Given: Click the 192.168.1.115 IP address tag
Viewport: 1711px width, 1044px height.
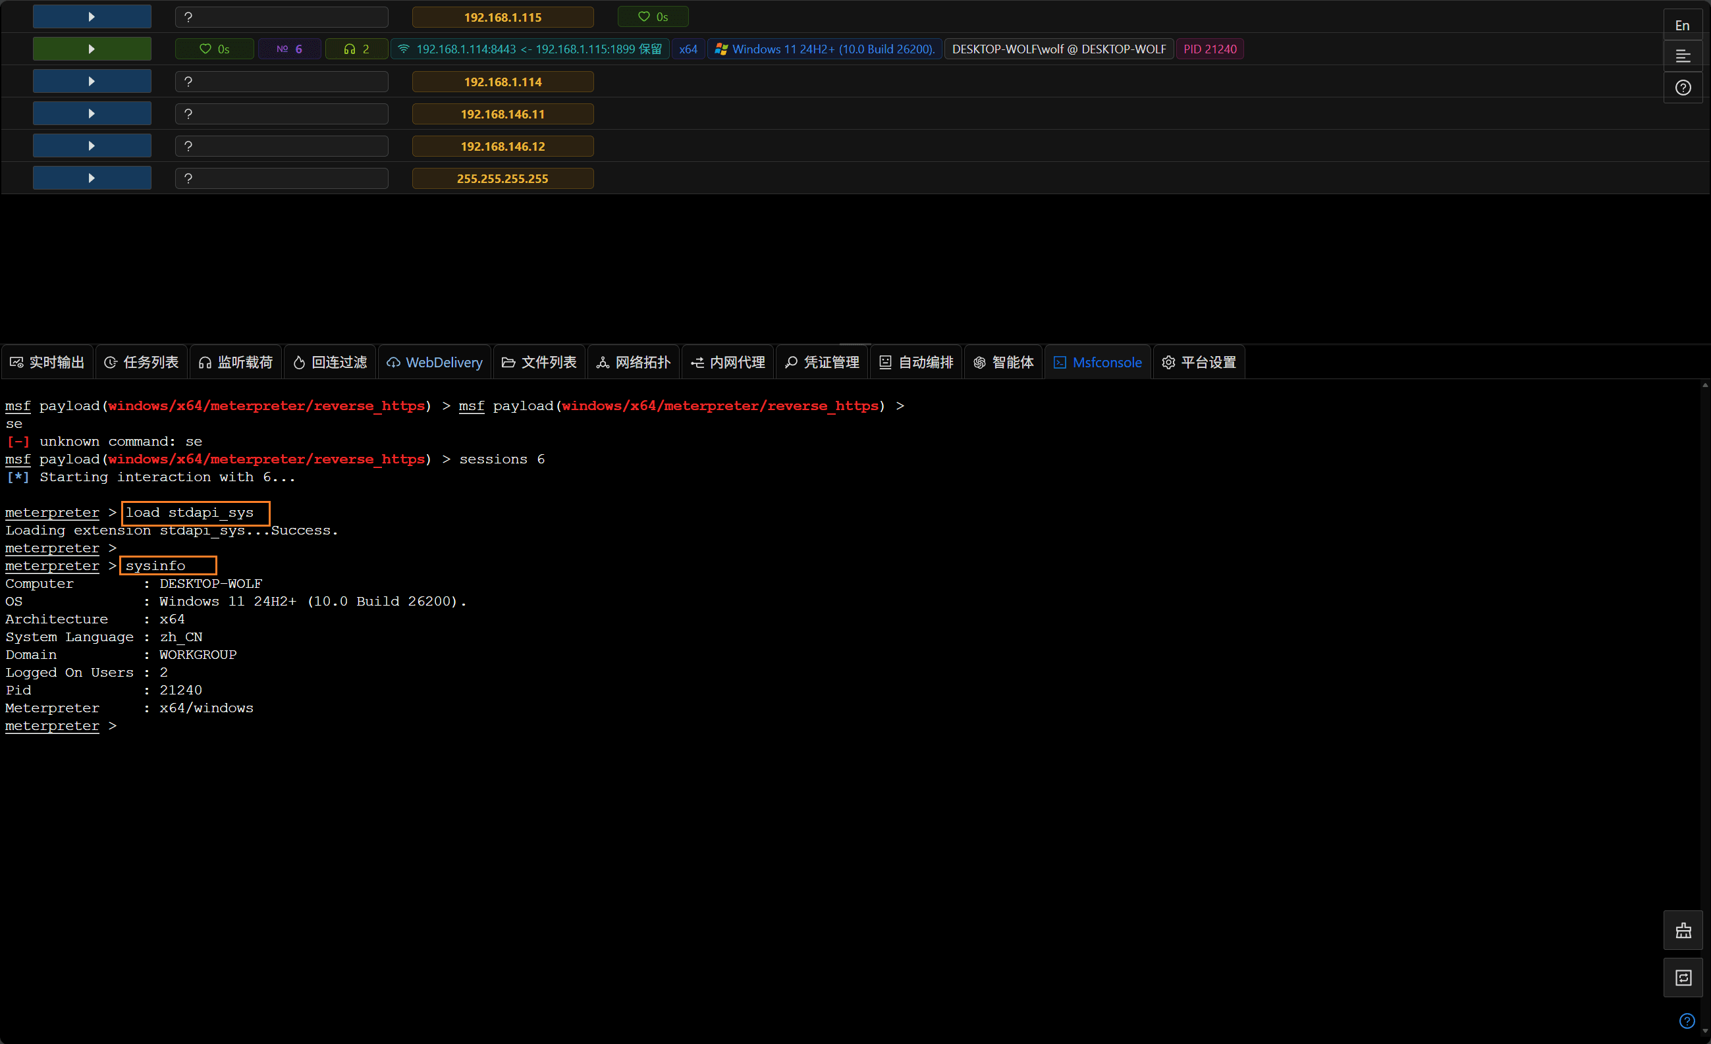Looking at the screenshot, I should coord(502,17).
